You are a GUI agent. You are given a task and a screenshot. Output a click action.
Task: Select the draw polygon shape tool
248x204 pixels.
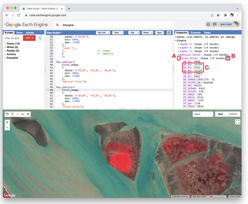click(23, 114)
